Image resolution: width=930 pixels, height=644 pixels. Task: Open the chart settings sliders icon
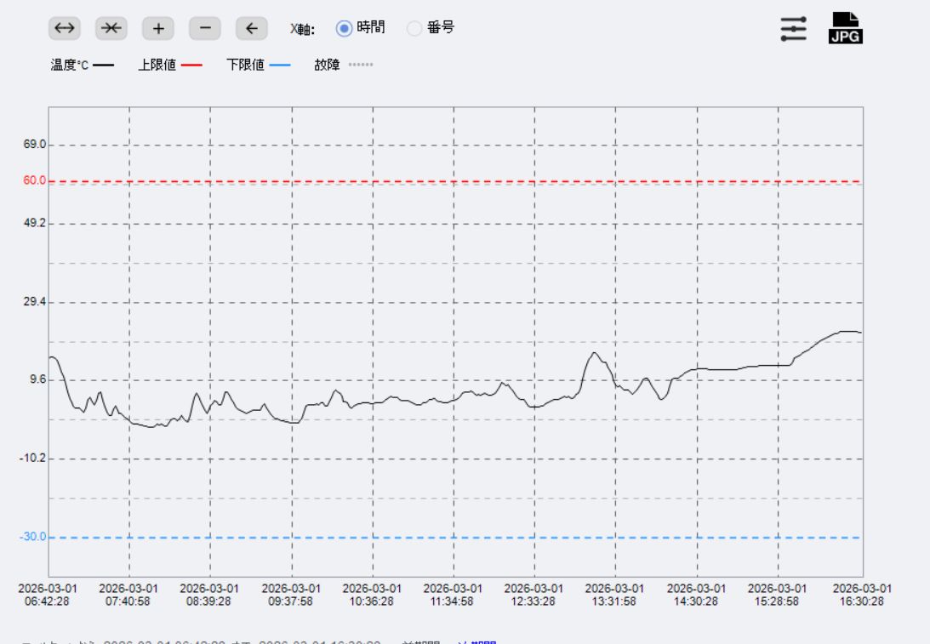click(x=793, y=28)
